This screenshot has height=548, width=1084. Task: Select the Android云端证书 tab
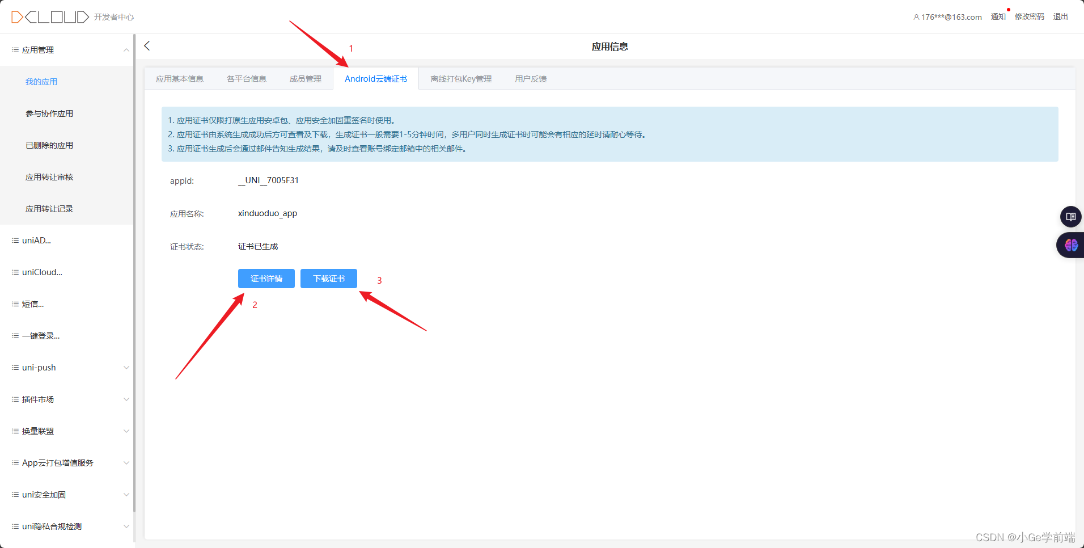(376, 79)
